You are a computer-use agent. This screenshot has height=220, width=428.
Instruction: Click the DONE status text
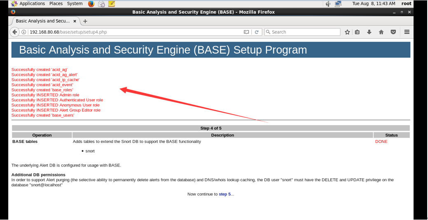381,141
